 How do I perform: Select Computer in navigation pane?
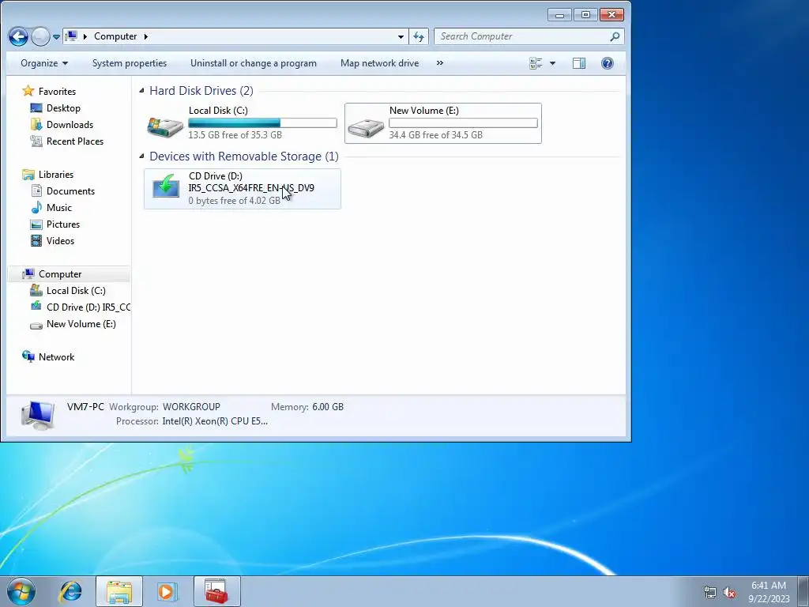[60, 274]
